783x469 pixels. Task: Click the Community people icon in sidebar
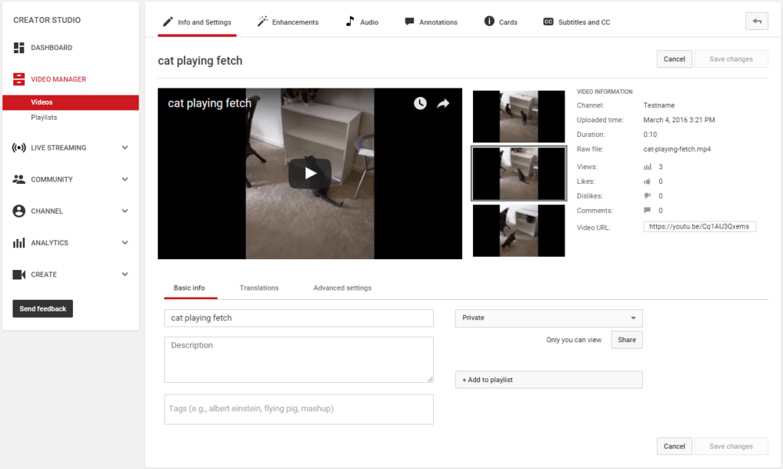[x=18, y=179]
